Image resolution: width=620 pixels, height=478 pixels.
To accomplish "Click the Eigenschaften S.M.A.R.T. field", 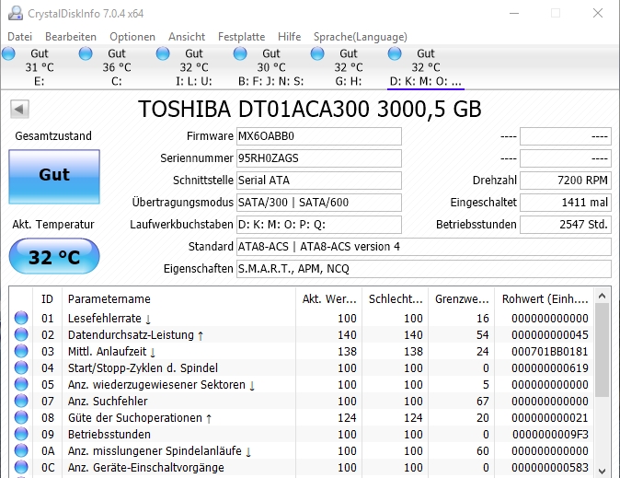I will click(x=424, y=269).
